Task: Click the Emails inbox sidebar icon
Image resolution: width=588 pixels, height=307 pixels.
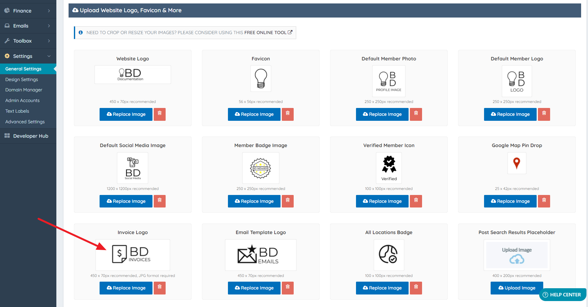Action: 7,26
